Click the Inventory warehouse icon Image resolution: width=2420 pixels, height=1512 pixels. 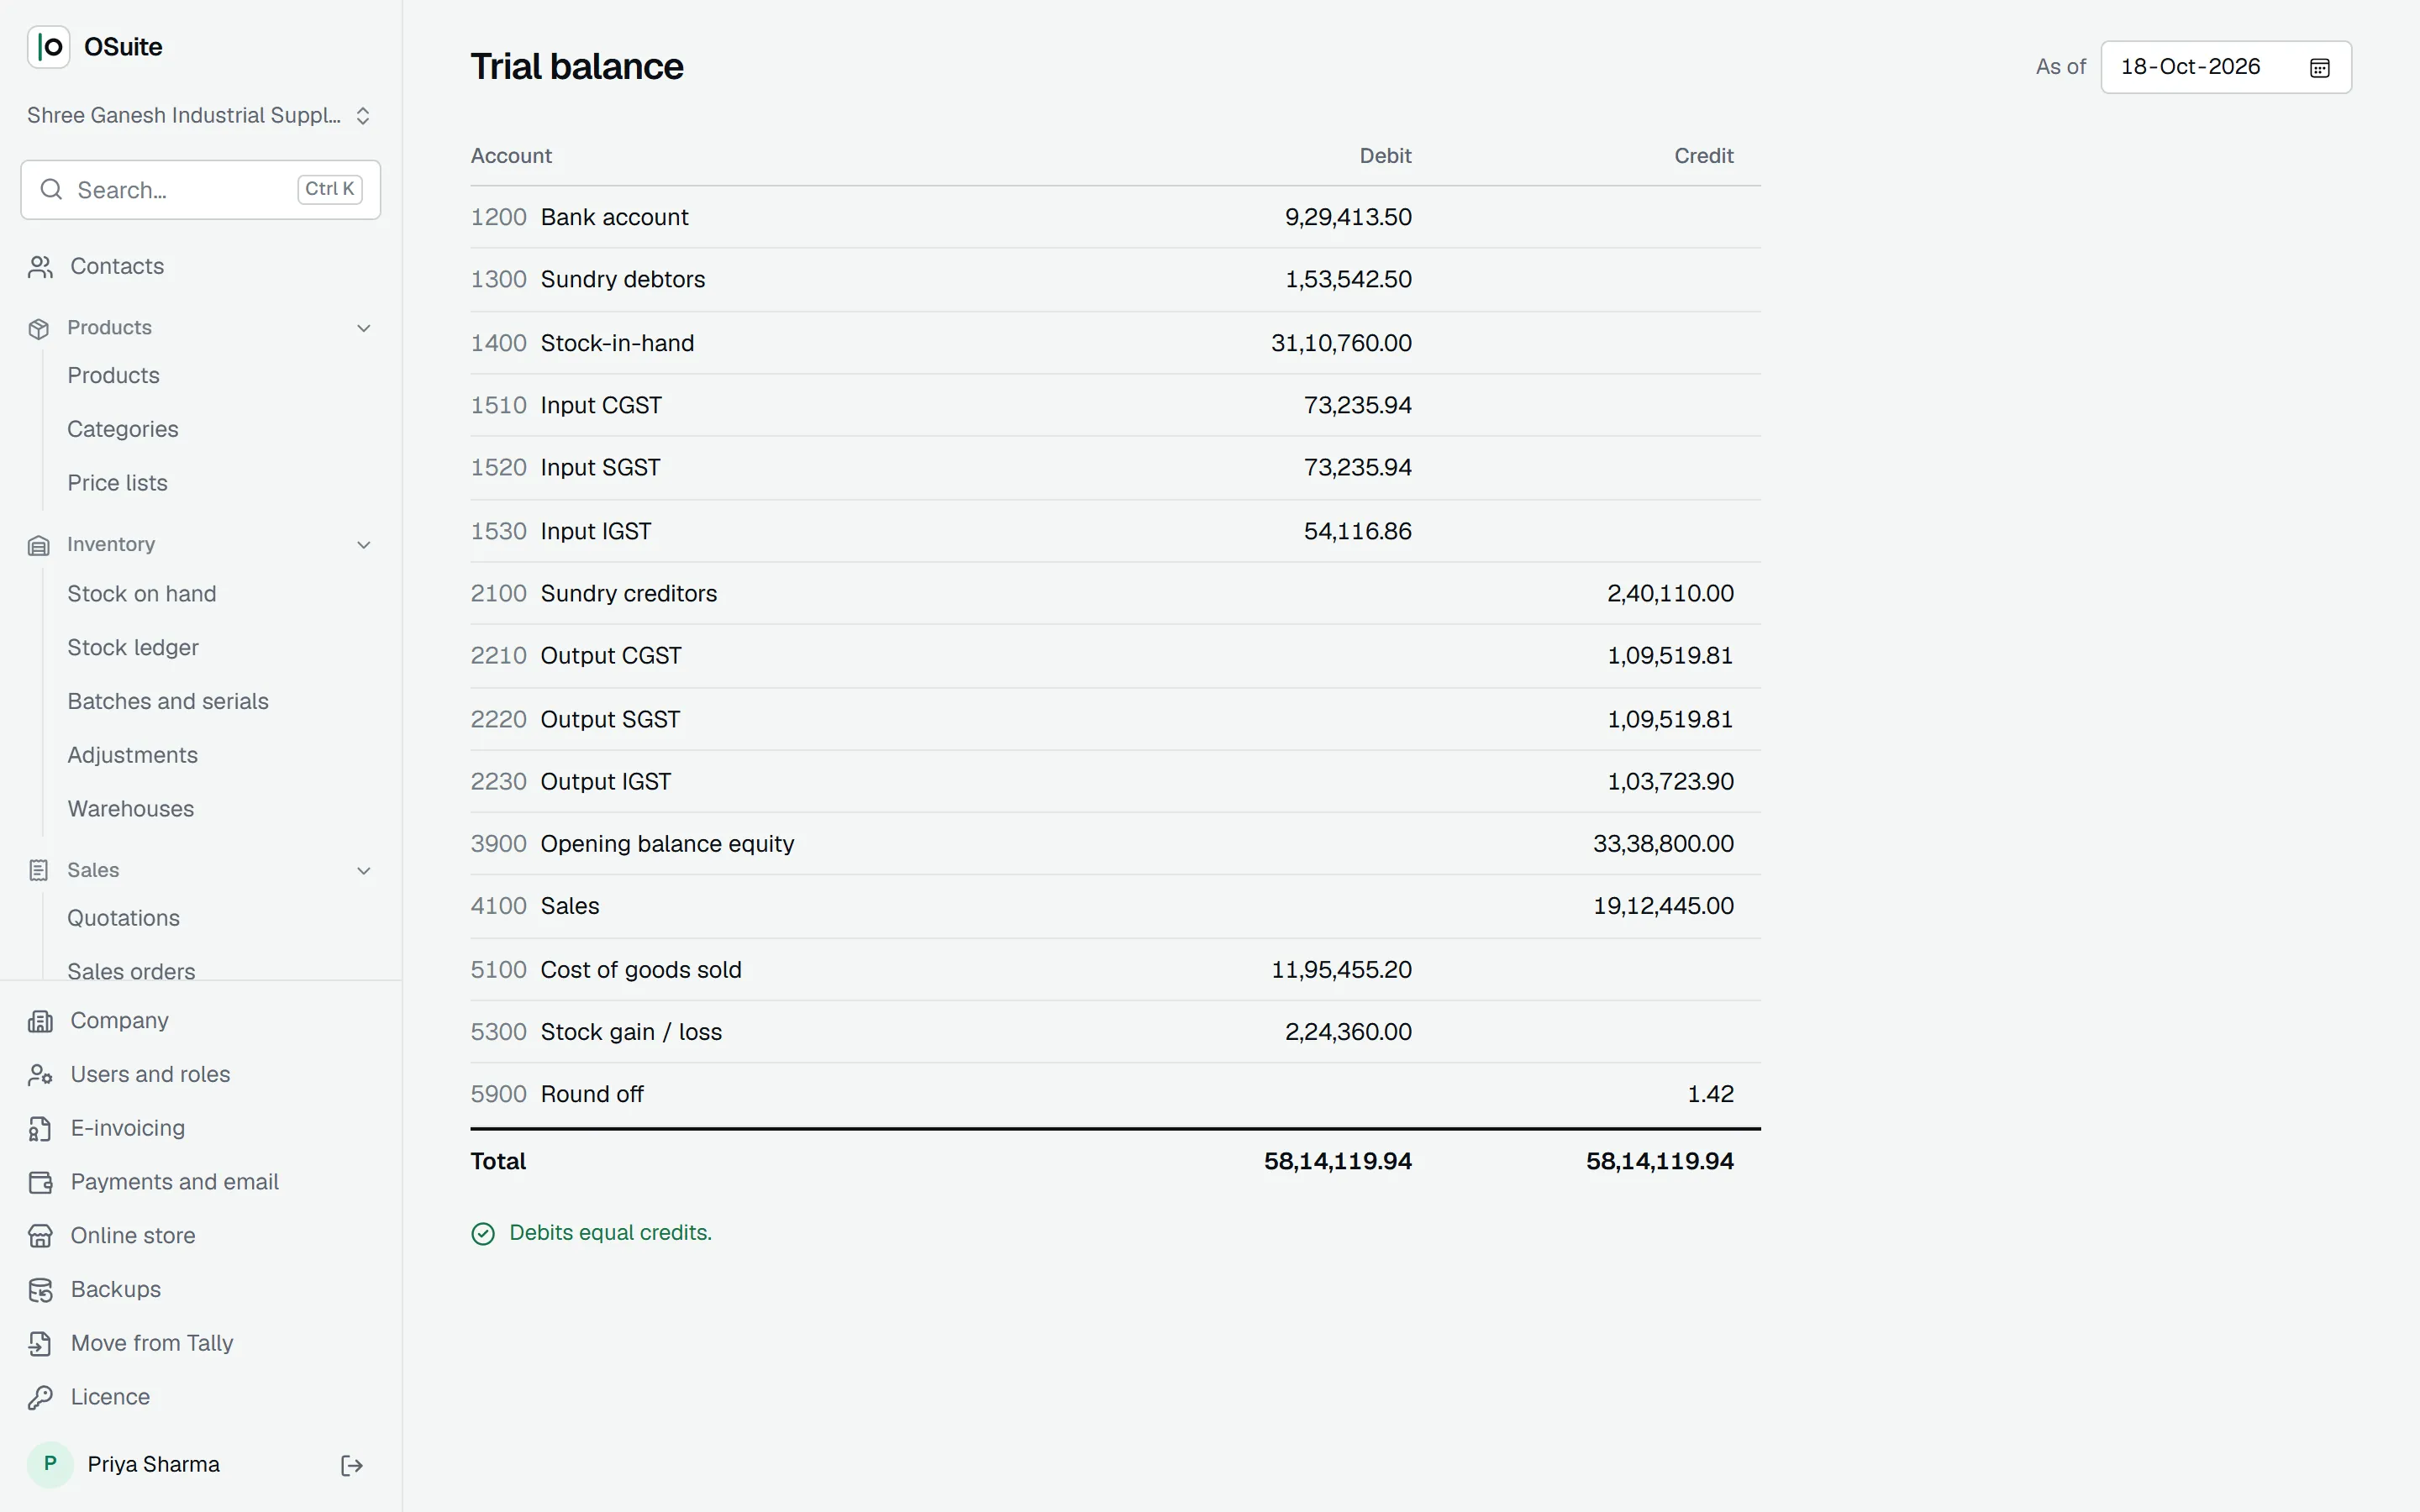click(39, 545)
